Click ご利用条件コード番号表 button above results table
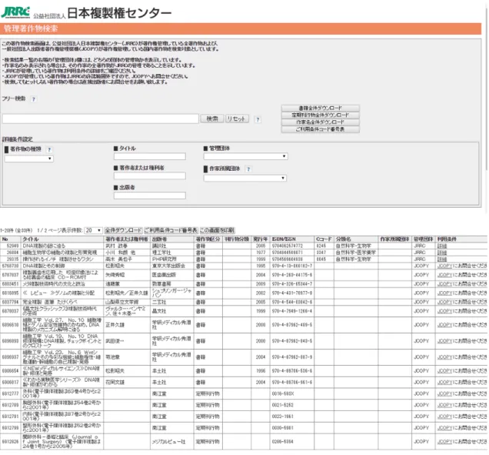Viewport: 489px width, 455px height. tap(171, 230)
